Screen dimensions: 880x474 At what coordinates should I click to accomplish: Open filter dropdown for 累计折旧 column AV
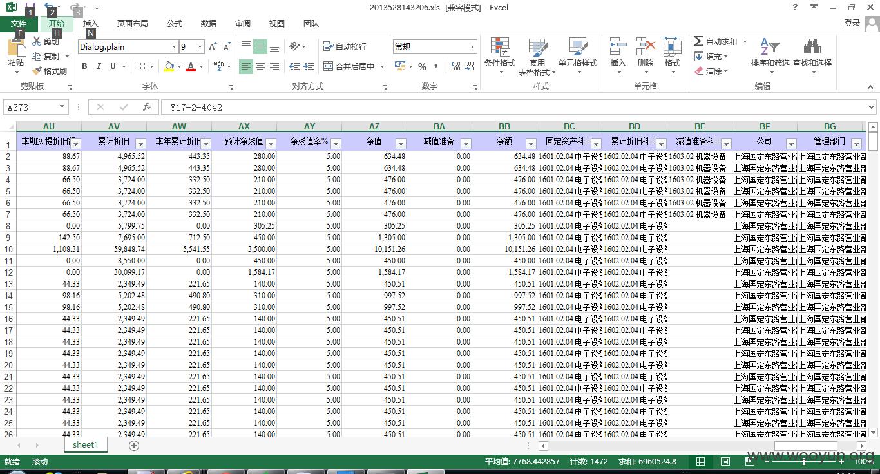140,144
